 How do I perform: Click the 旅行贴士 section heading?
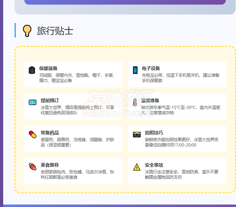click(55, 31)
